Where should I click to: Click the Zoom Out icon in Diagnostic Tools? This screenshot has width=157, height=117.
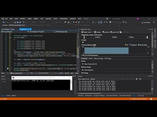(x=112, y=32)
